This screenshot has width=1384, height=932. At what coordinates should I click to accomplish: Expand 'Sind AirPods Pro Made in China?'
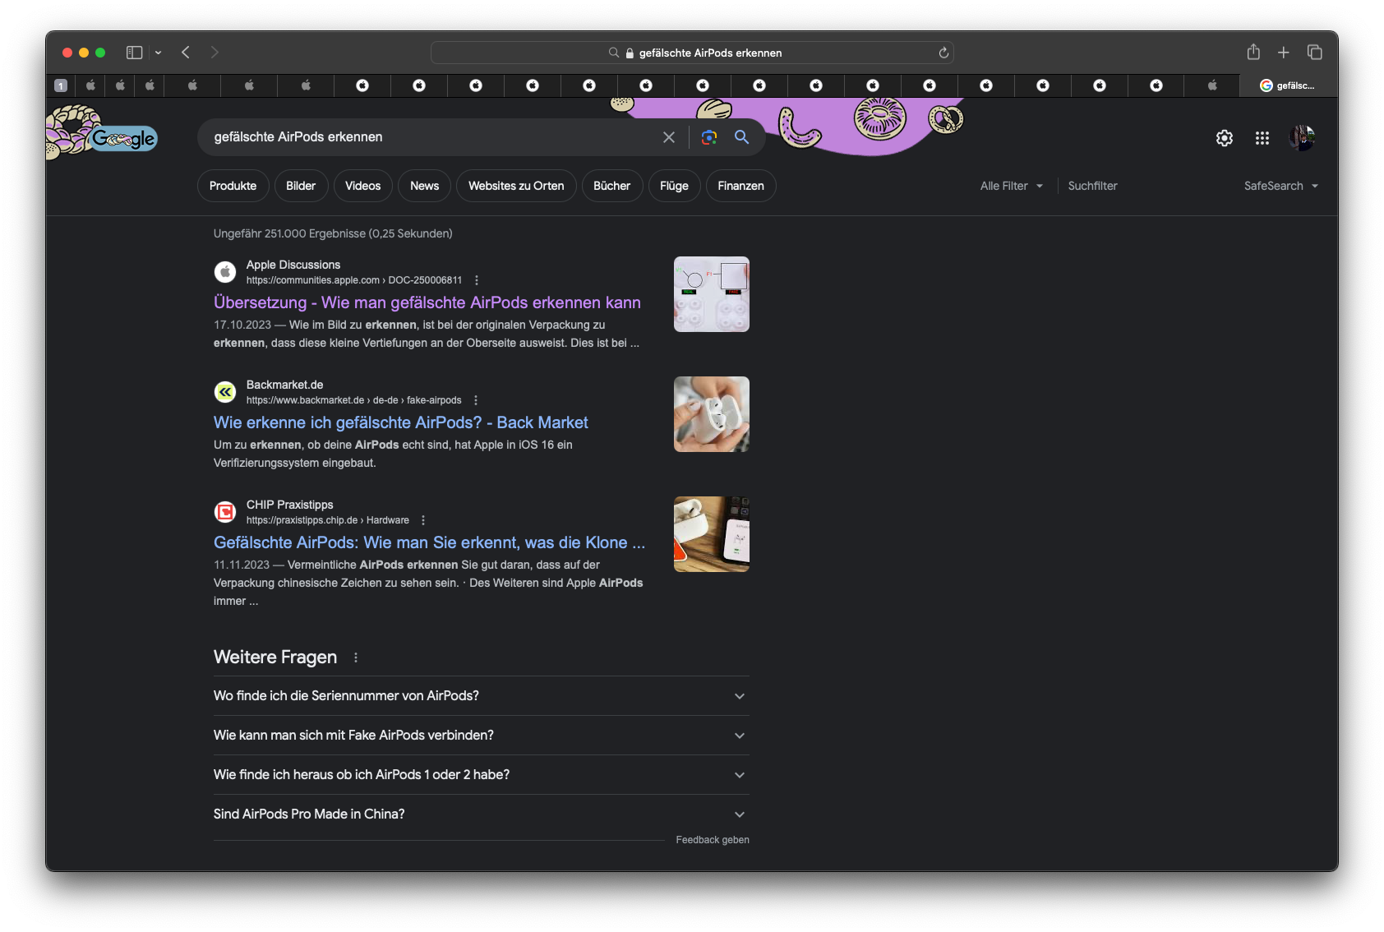(x=482, y=814)
